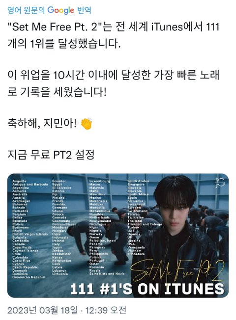This screenshot has height=320, width=236.
Task: Click Zimbabwe in the country list
Action: 136,254
